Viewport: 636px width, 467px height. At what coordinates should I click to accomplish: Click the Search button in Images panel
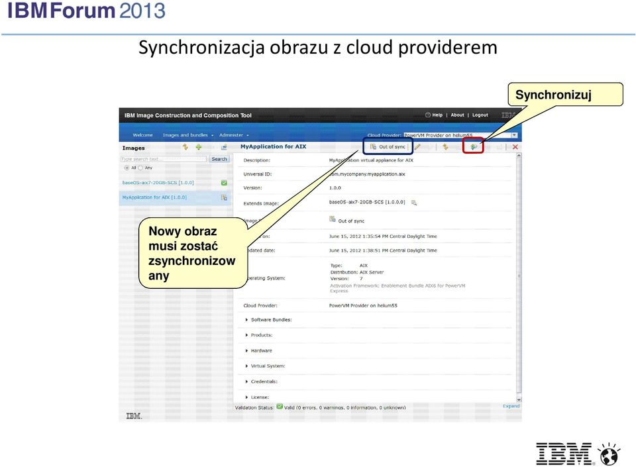tap(219, 160)
